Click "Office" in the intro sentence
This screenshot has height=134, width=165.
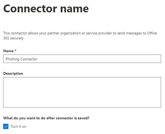click(152, 33)
